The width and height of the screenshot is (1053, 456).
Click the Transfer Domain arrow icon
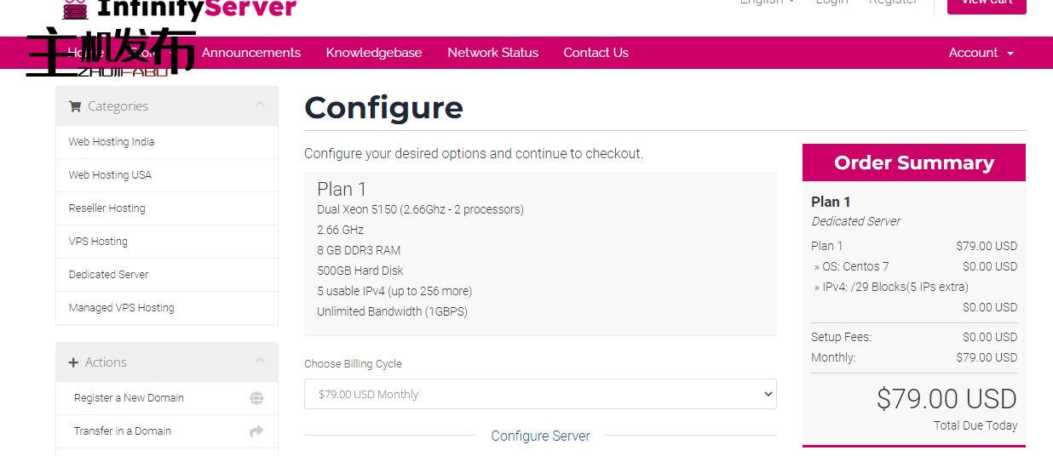256,431
